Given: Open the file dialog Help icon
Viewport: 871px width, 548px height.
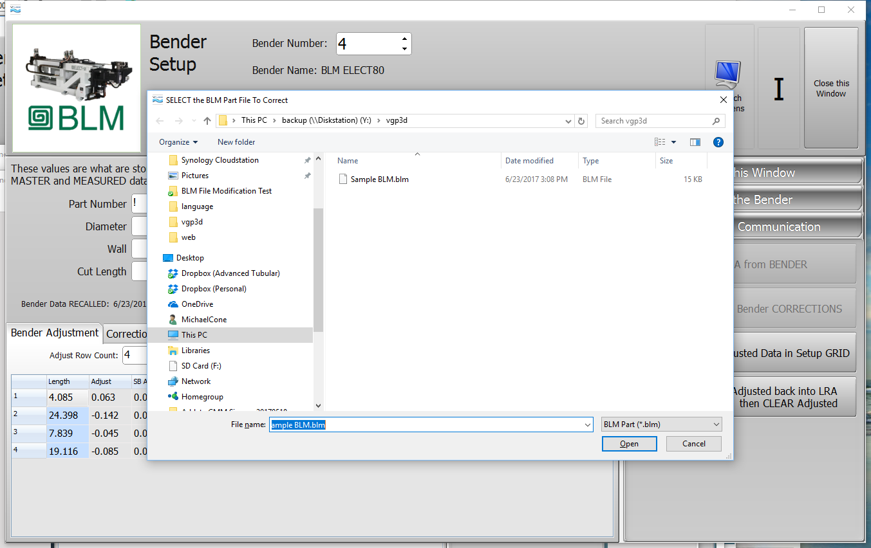Looking at the screenshot, I should (x=718, y=142).
